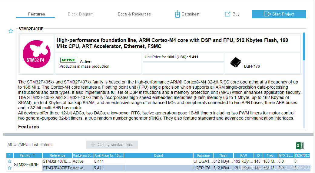
Task: Open the Docs & Resources tab
Action: point(134,14)
